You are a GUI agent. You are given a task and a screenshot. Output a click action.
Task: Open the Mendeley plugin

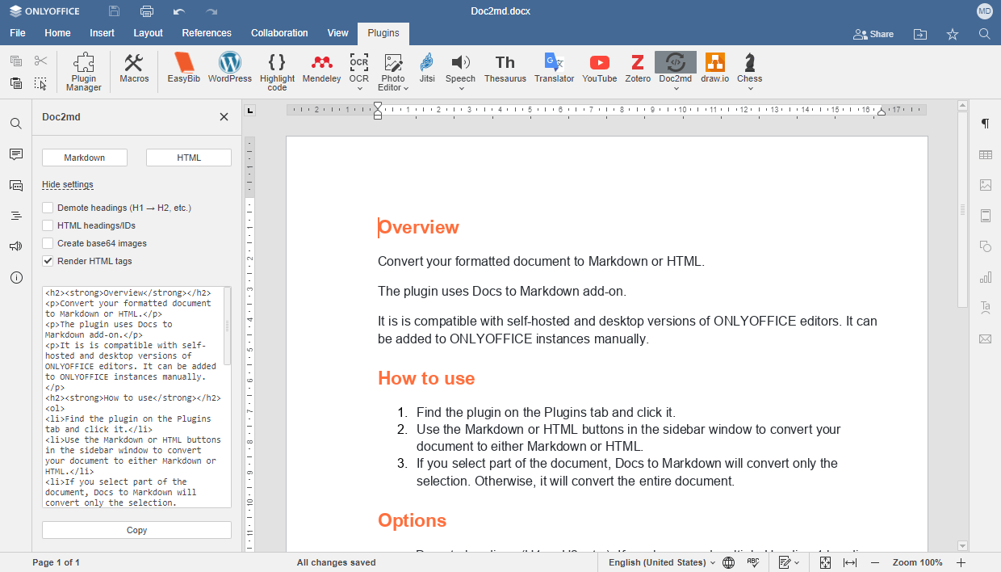(x=322, y=68)
